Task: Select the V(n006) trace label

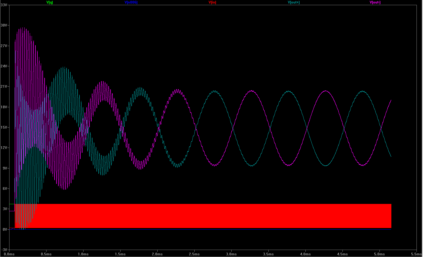Action: (x=131, y=2)
